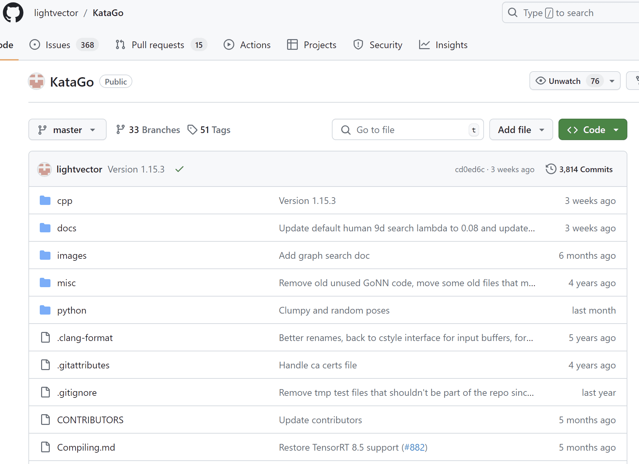This screenshot has height=464, width=639.
Task: Open the Compiling.md file
Action: pyautogui.click(x=86, y=447)
